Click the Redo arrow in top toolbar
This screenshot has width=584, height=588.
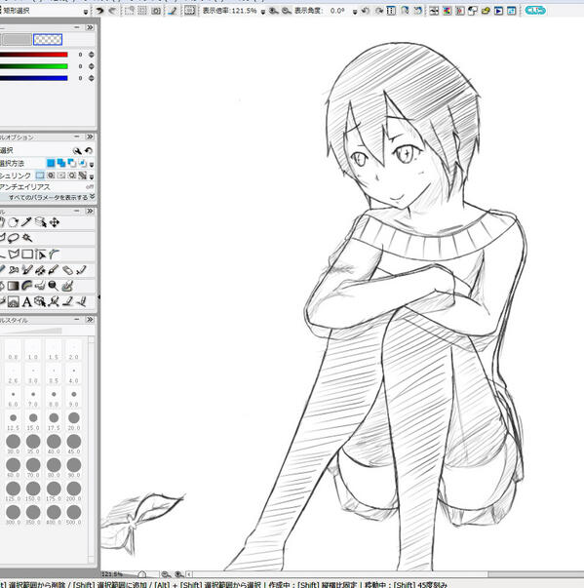click(x=112, y=11)
